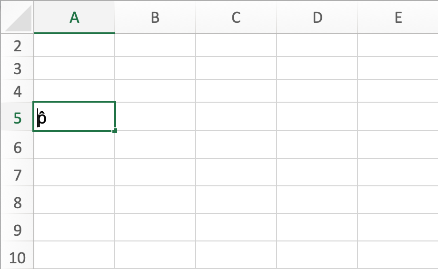Click the fill handle of cell A5

pos(115,131)
